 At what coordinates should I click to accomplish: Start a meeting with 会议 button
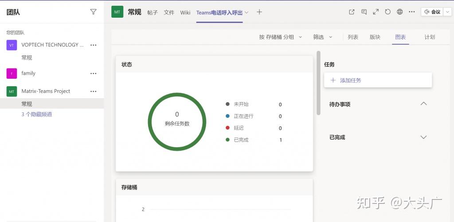(x=432, y=12)
